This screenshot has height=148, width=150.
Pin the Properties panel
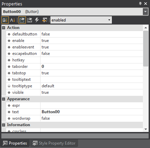pos(140,3)
